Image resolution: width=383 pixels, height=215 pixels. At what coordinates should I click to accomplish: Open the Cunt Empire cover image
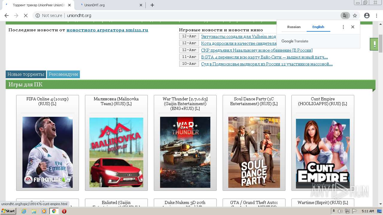tap(323, 153)
